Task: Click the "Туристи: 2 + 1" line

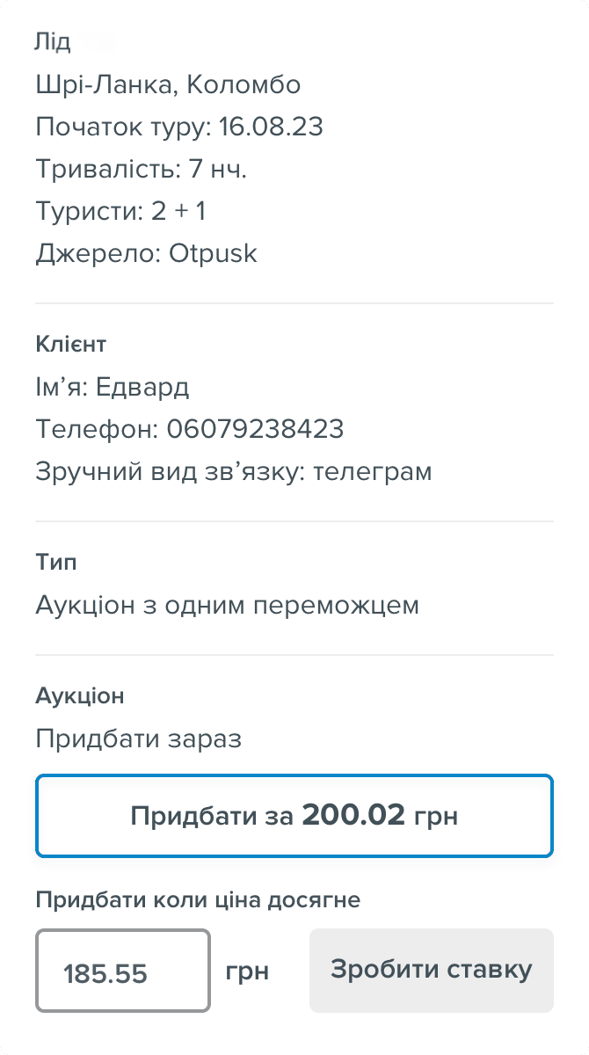Action: click(120, 211)
